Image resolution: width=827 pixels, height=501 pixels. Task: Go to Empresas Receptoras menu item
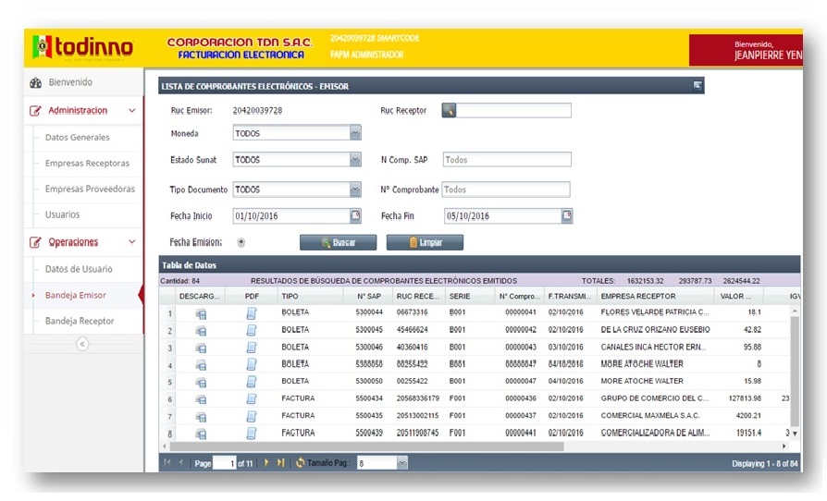[87, 164]
